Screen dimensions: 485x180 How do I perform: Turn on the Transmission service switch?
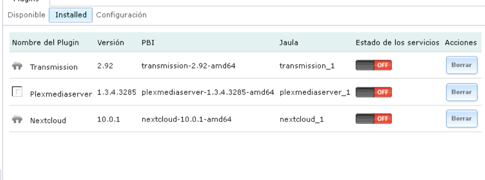click(374, 66)
